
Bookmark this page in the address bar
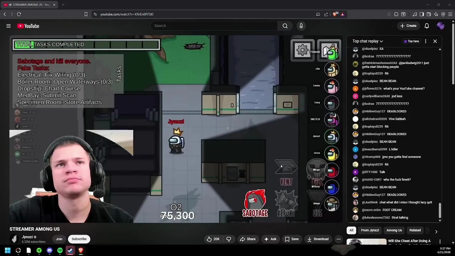click(86, 14)
